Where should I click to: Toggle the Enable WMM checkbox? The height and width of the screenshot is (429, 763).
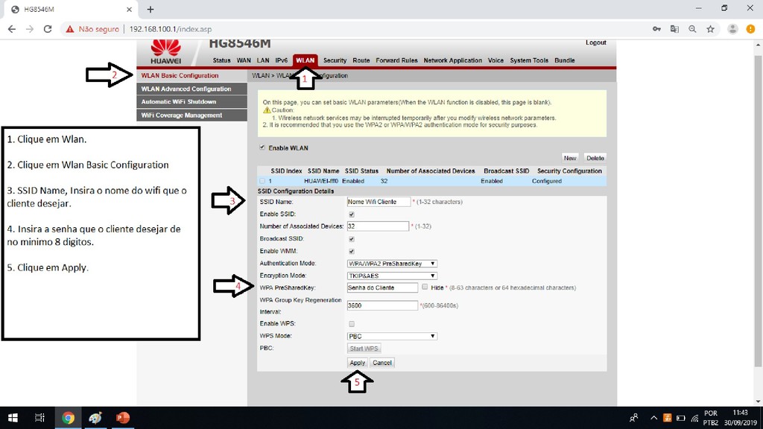point(352,252)
